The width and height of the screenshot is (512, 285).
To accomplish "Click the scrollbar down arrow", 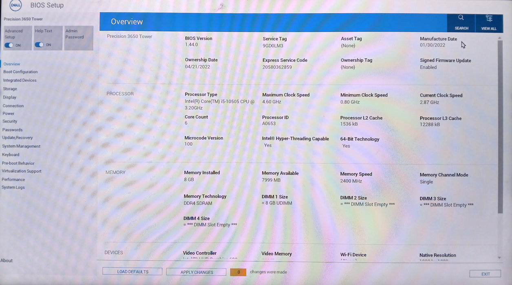I will pos(500,258).
